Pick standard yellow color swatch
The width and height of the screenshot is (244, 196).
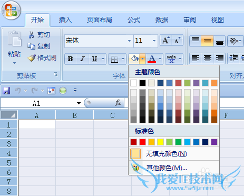pos(160,142)
